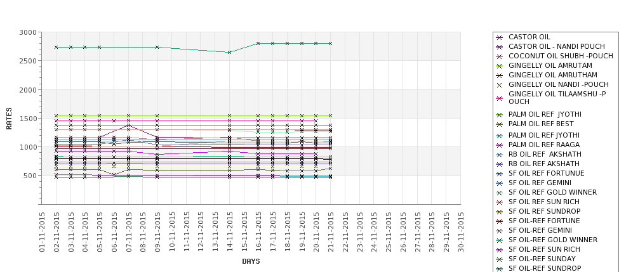The image size is (619, 272).
Task: Click the 30-11-2015 date label
Action: [460, 232]
